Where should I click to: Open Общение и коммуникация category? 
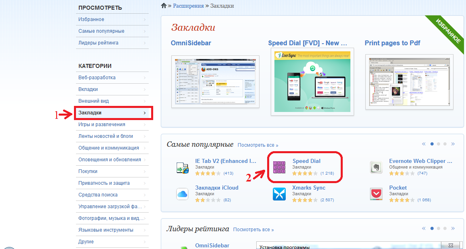tap(112, 148)
